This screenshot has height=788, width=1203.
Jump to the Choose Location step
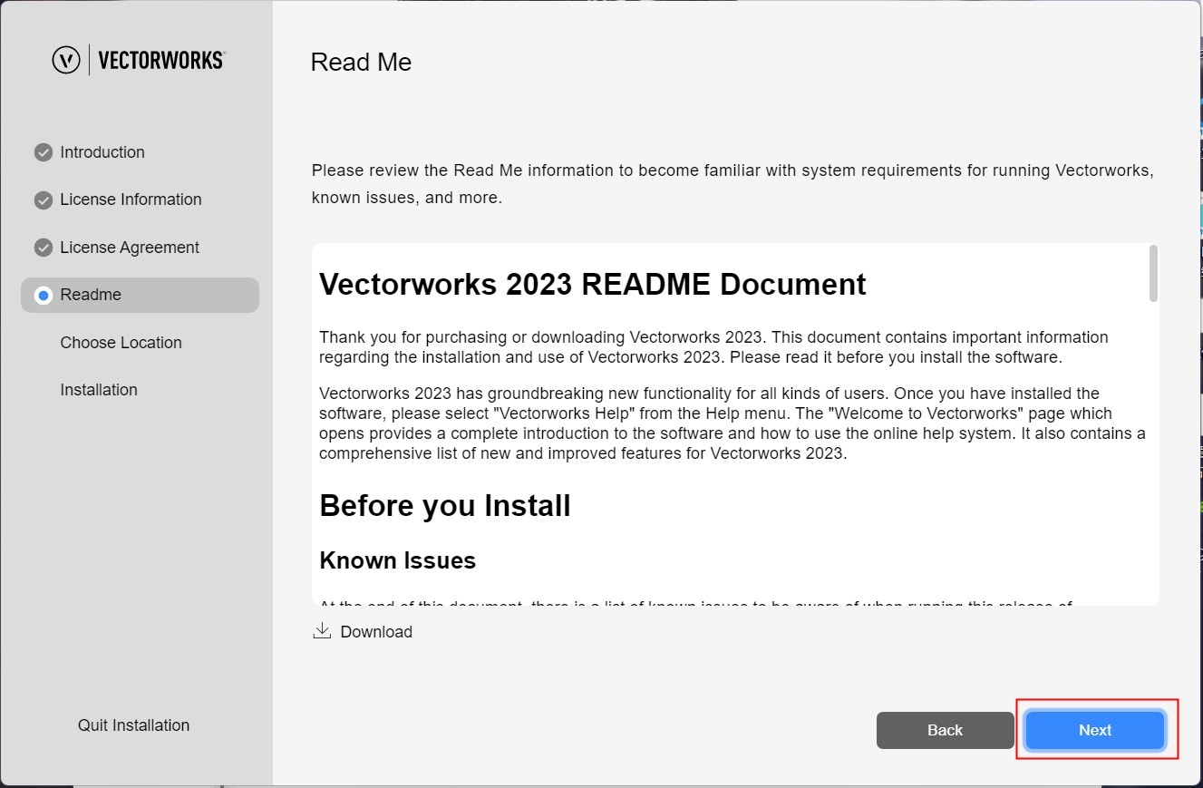[121, 343]
